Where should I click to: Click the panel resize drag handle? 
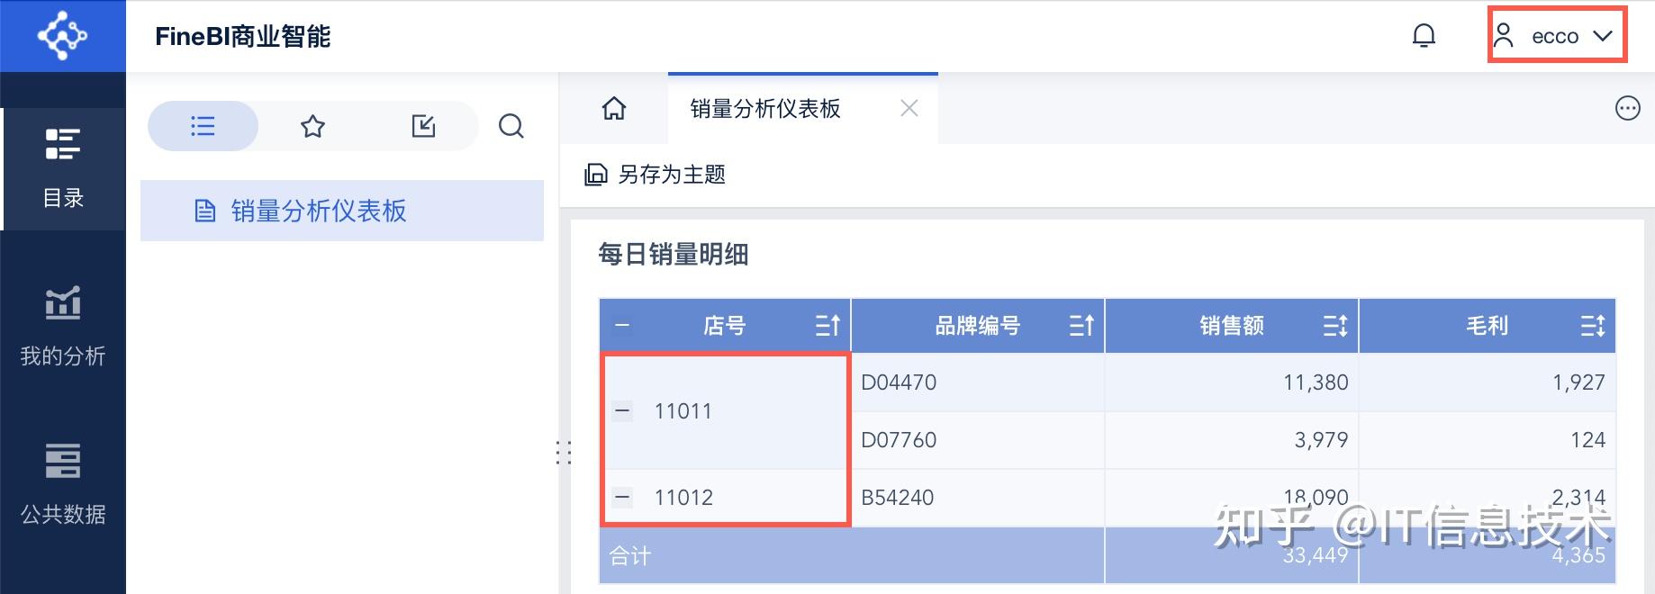[564, 452]
